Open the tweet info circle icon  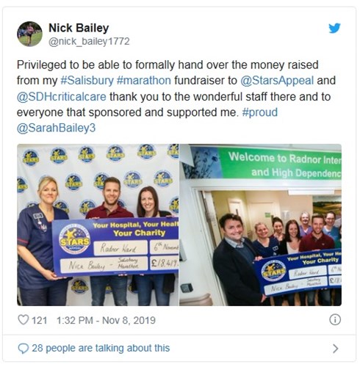pos(335,319)
